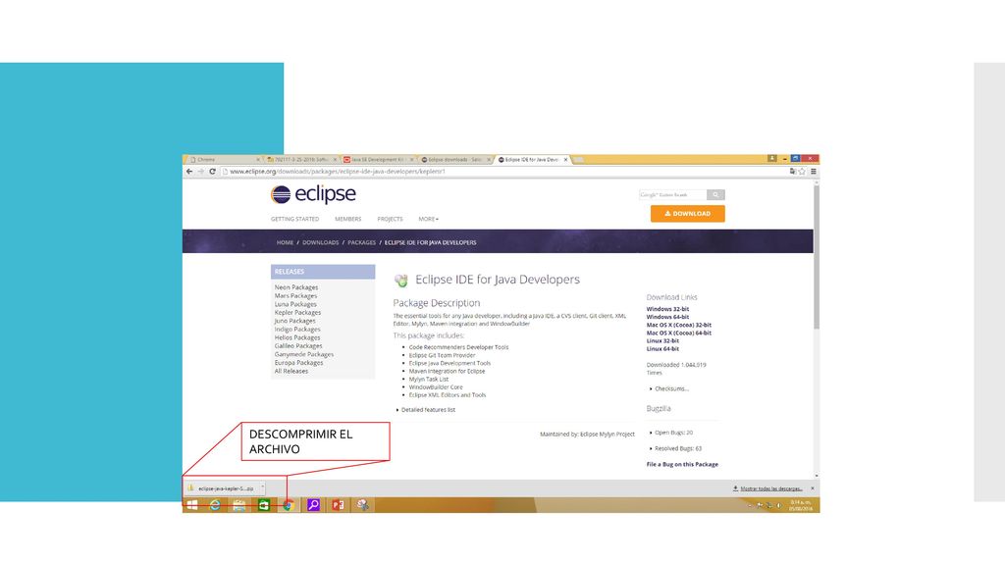Expand the Detailed features list
The width and height of the screenshot is (1005, 565).
[x=426, y=410]
